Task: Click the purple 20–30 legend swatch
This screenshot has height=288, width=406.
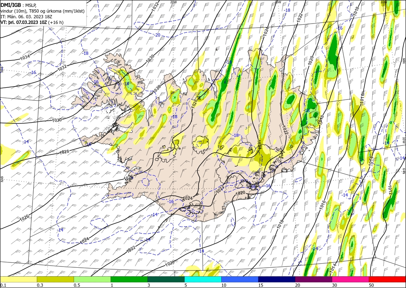Action: click(x=313, y=279)
